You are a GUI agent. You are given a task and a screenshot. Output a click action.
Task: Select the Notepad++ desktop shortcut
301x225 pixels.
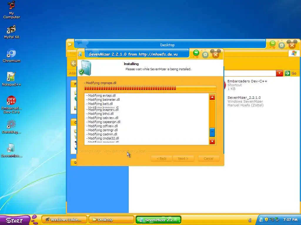11,79
